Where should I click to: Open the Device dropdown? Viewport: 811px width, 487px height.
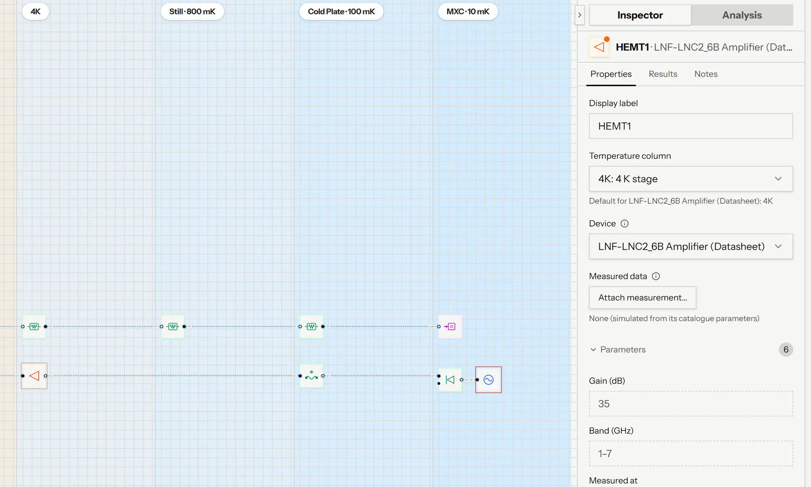(x=691, y=246)
